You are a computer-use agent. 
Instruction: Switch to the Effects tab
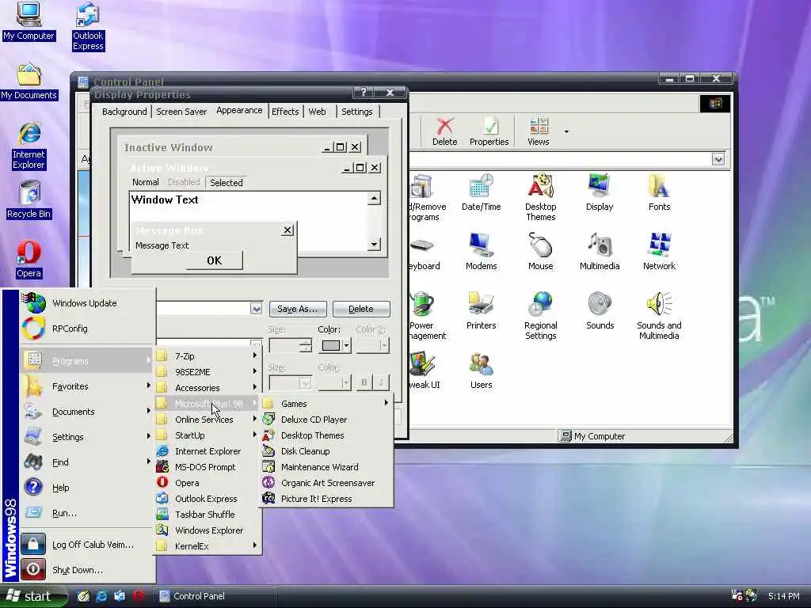tap(285, 112)
